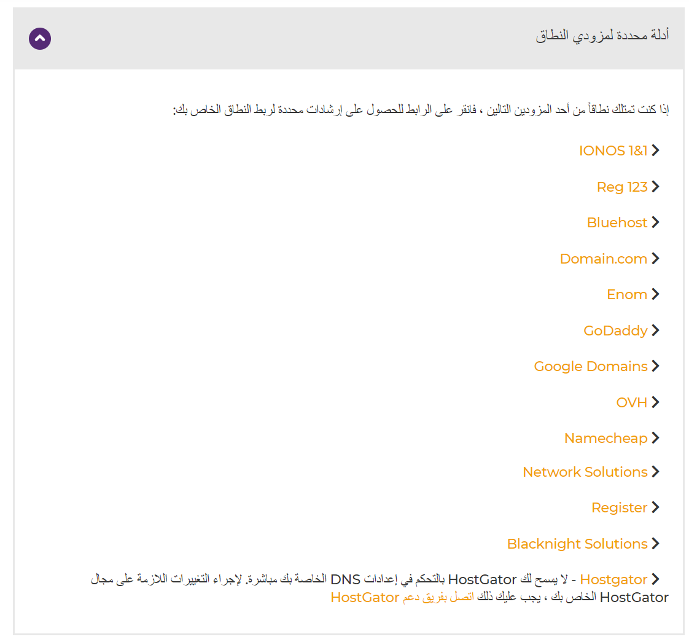Open the GoDaddy guide link
689x642 pixels.
[615, 331]
